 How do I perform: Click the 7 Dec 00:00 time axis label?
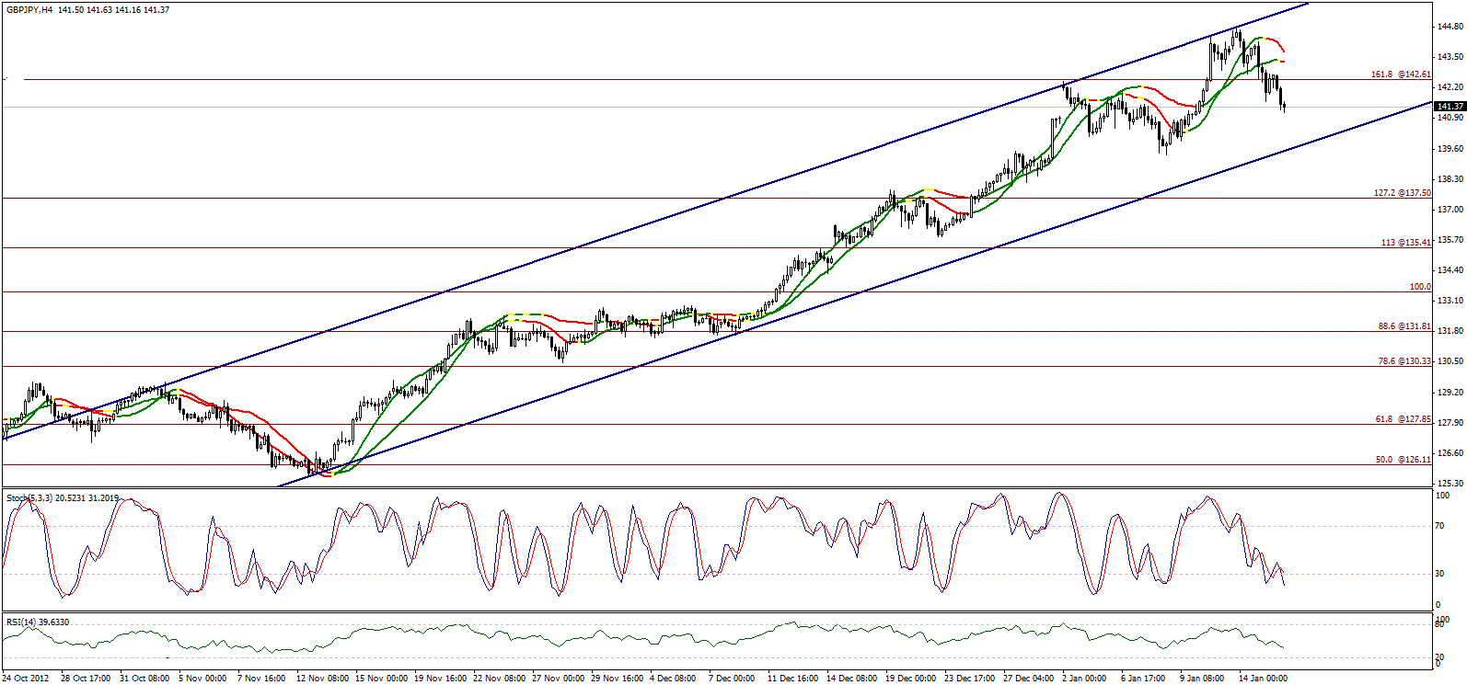(x=732, y=679)
